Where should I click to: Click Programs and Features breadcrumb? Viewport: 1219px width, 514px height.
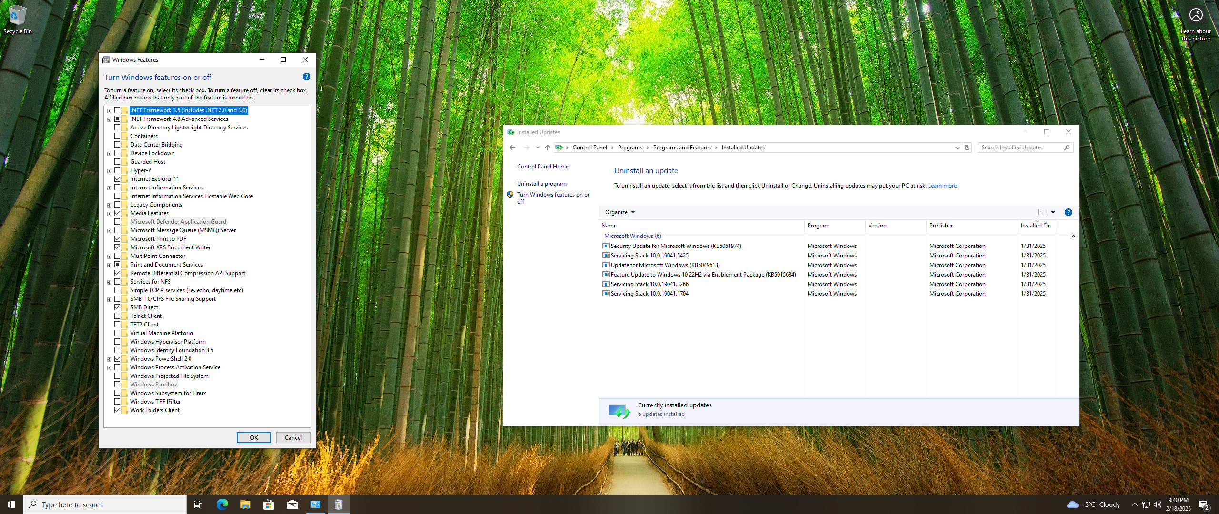point(681,148)
